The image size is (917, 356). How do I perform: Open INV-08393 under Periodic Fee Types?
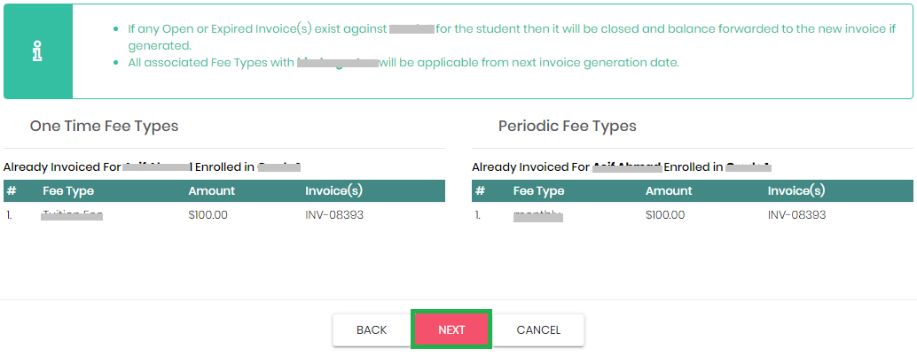(x=796, y=214)
